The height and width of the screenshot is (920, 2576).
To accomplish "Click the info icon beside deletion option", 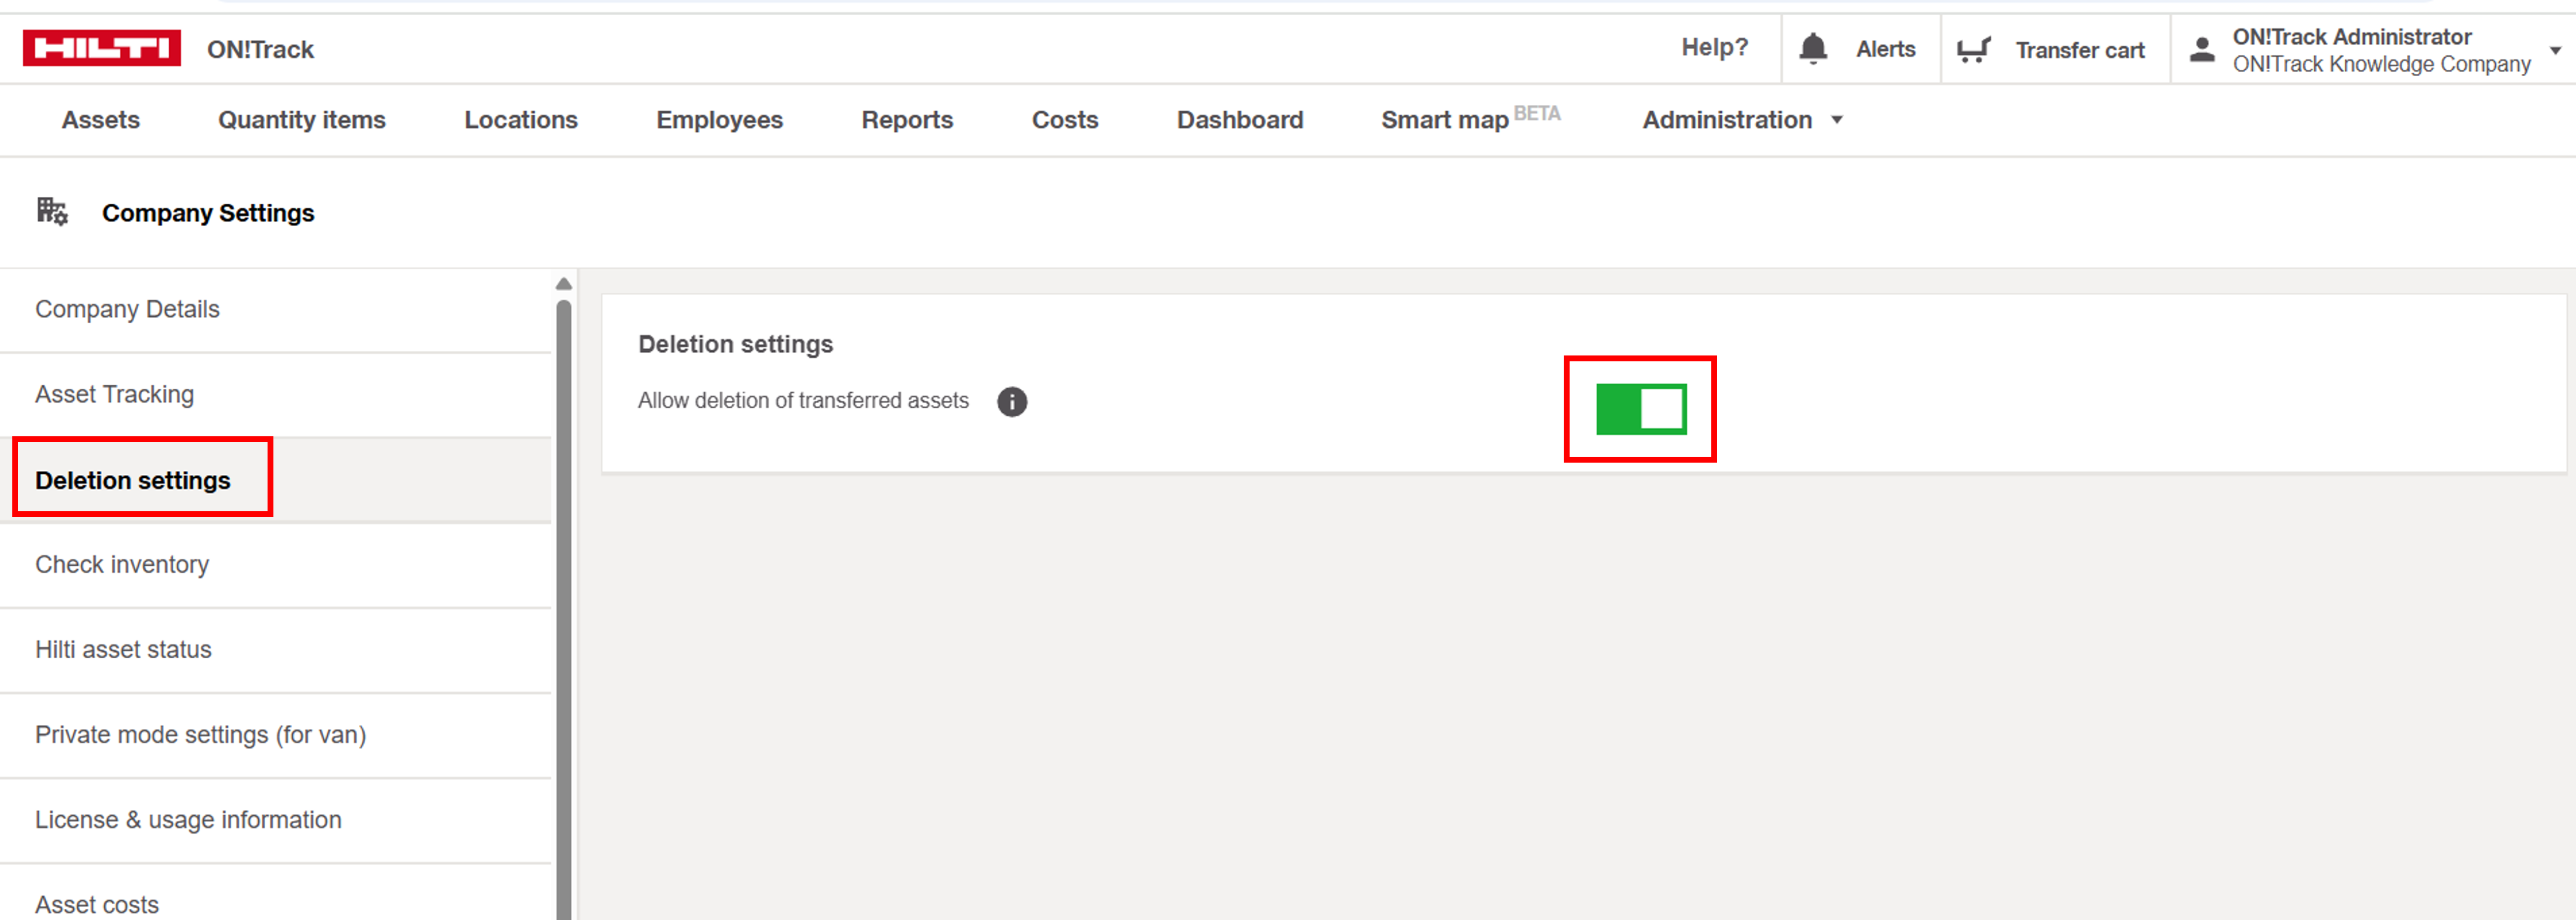I will coord(1011,402).
